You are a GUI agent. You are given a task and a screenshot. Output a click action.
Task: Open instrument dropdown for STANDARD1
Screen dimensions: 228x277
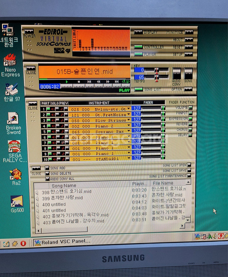coord(129,158)
